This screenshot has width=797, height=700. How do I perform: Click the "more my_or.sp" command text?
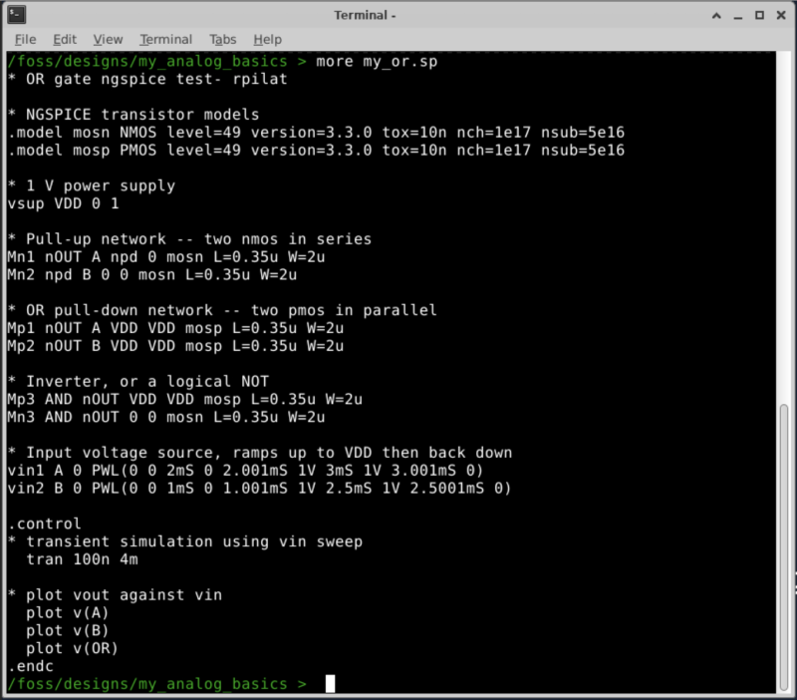pyautogui.click(x=377, y=61)
